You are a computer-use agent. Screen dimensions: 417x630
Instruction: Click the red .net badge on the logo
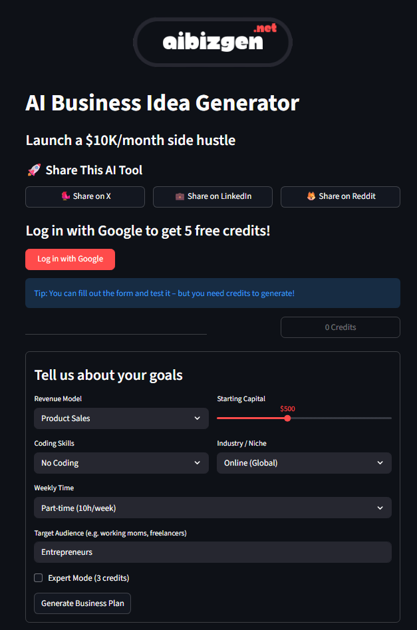pos(265,27)
